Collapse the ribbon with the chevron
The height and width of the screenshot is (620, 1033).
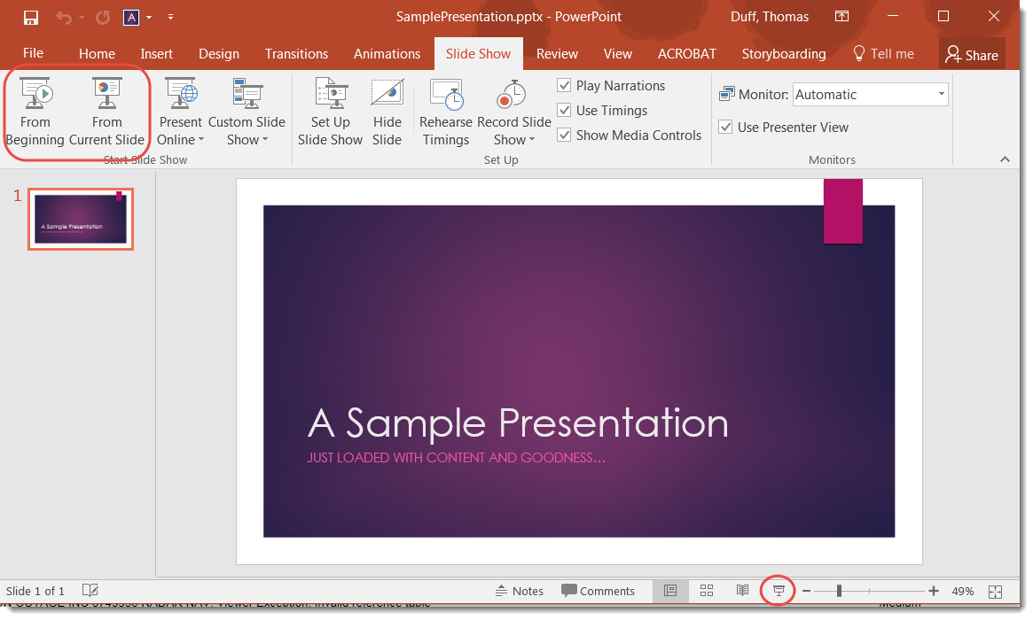click(1005, 159)
